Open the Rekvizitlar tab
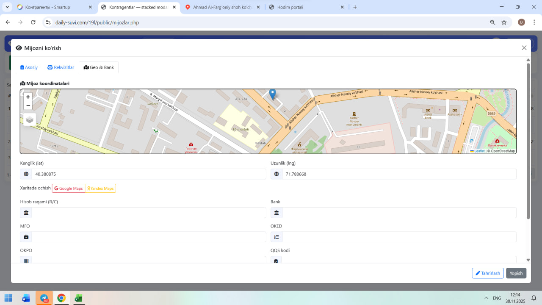The image size is (542, 305). (61, 67)
